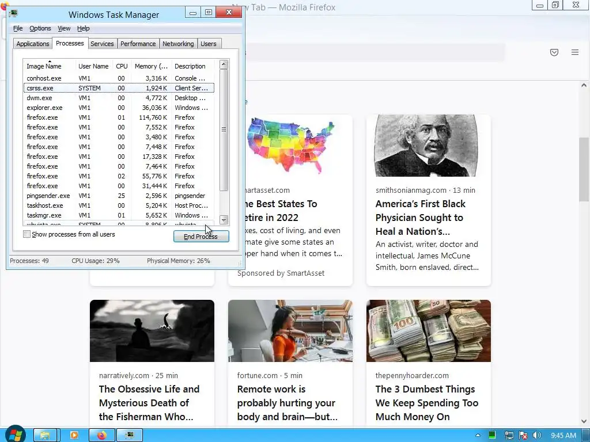Open the Help menu in Task Manager
Screen dimensions: 590x442
click(83, 28)
